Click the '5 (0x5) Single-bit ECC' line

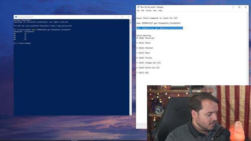[x=149, y=63]
